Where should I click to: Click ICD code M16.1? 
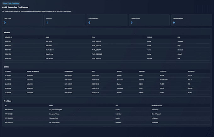click(x=190, y=93)
